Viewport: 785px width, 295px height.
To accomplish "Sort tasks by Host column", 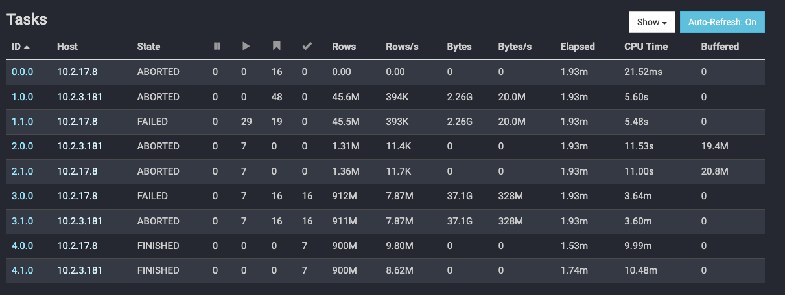I will [67, 47].
